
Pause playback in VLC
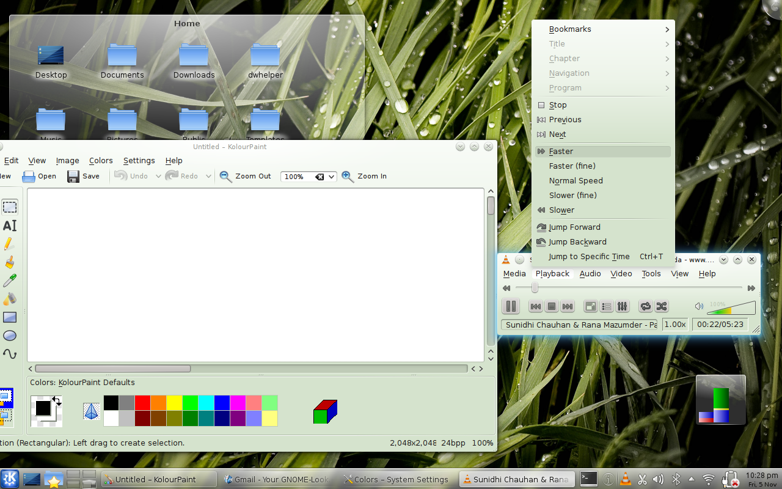[x=511, y=306]
